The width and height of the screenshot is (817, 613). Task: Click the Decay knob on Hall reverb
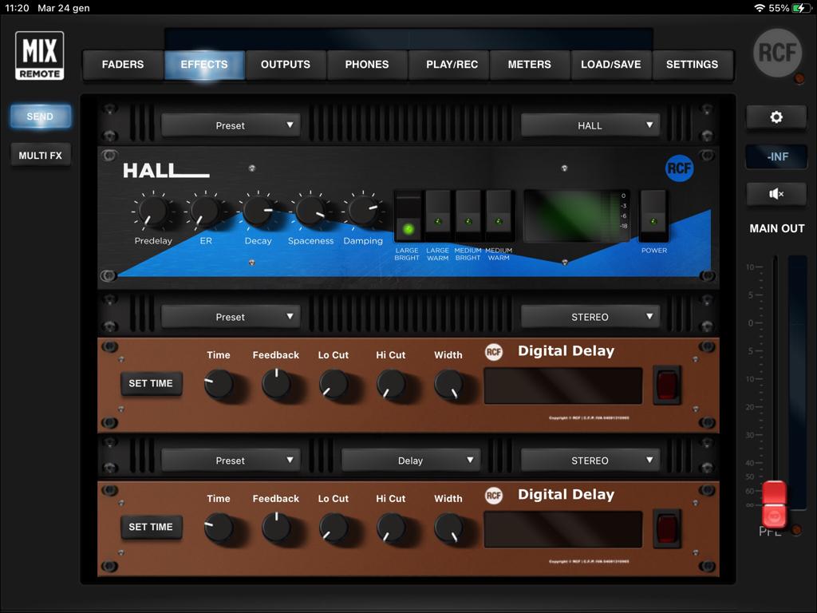258,211
